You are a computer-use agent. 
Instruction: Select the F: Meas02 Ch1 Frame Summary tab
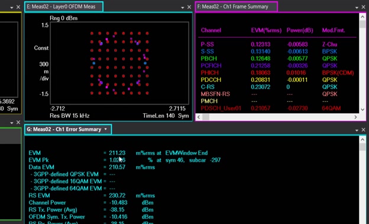(237, 6)
